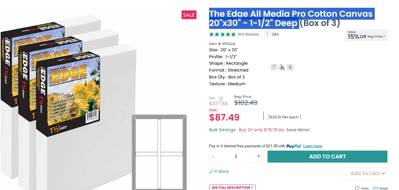Open the 1103 Reviews link
399x190 pixels.
click(248, 34)
